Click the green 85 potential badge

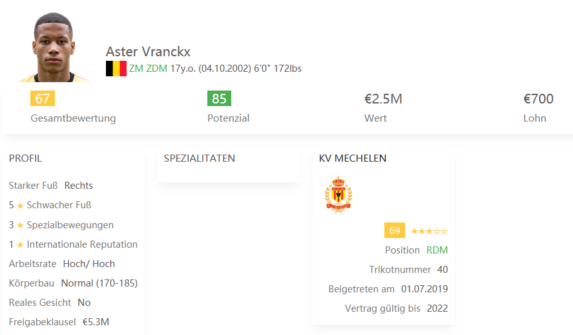pos(219,98)
